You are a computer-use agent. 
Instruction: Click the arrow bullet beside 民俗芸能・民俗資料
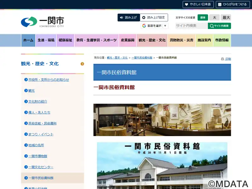[26, 123]
